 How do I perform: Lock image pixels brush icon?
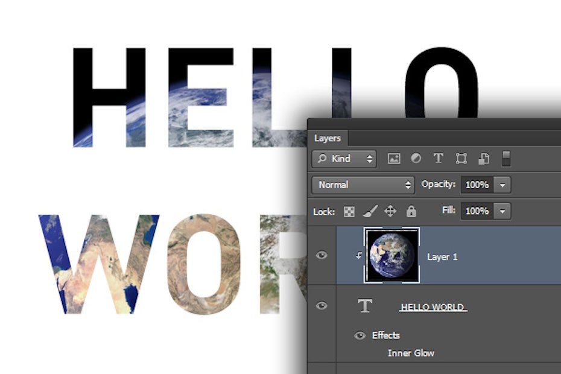click(369, 211)
